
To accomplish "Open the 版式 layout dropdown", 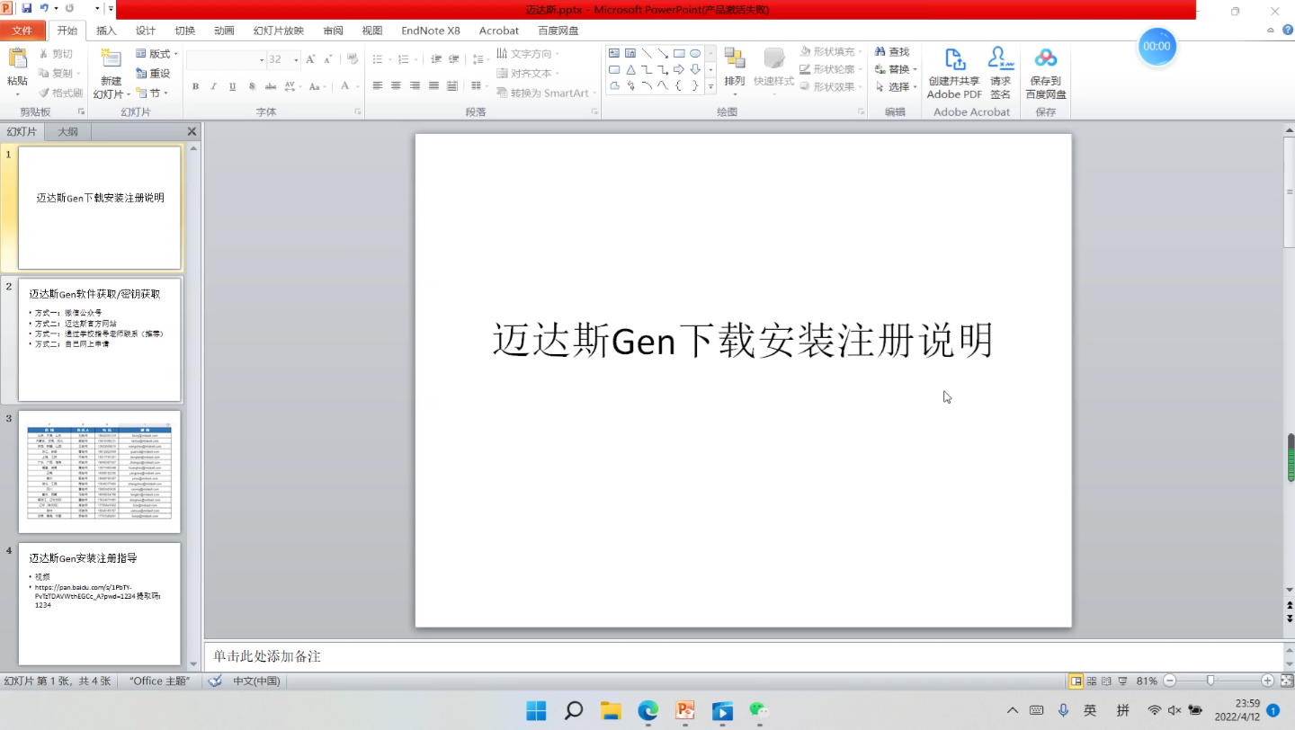I will (x=156, y=54).
